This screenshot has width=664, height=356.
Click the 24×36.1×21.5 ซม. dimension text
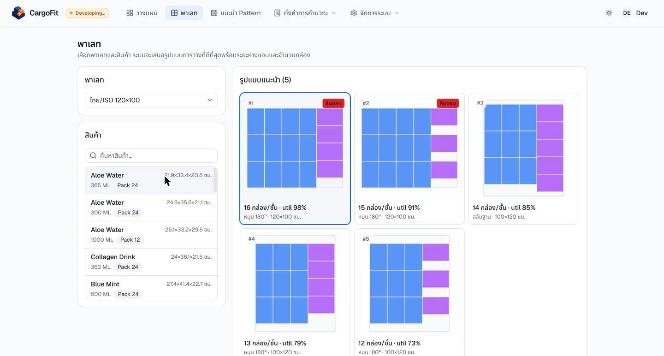coord(191,257)
